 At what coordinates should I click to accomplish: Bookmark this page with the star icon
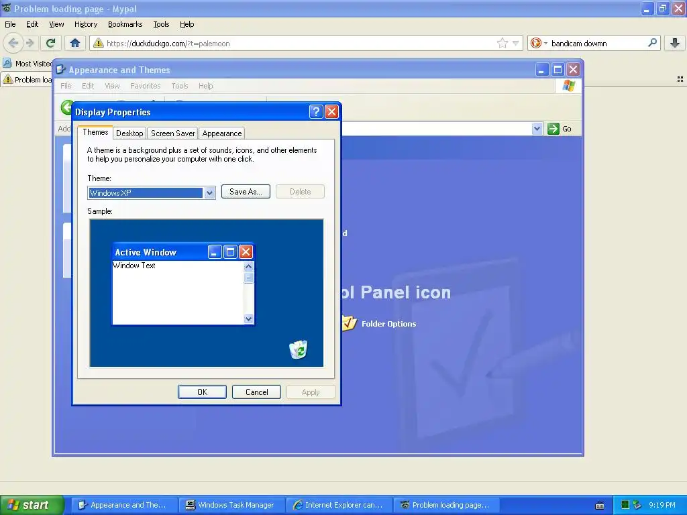(502, 43)
